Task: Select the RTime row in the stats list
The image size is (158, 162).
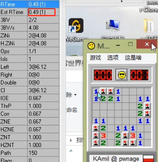Action: point(30,4)
